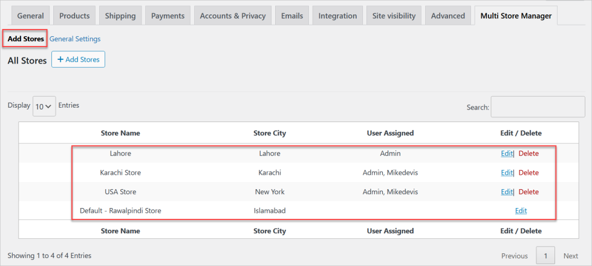Click into the Search input field

(x=537, y=106)
